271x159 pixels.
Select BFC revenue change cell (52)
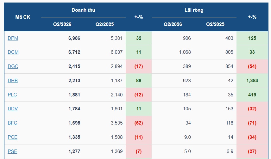pos(139,123)
